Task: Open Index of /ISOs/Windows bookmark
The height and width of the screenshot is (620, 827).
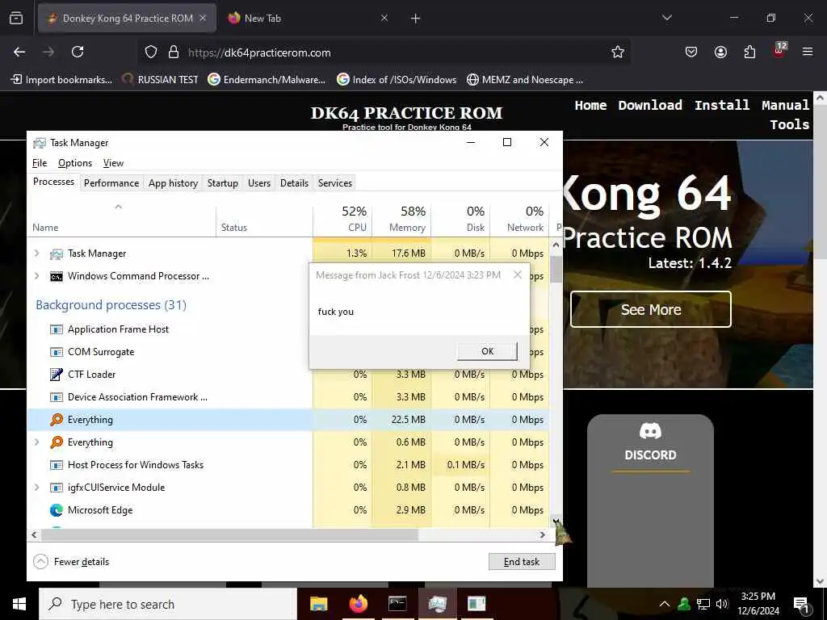Action: pyautogui.click(x=397, y=80)
